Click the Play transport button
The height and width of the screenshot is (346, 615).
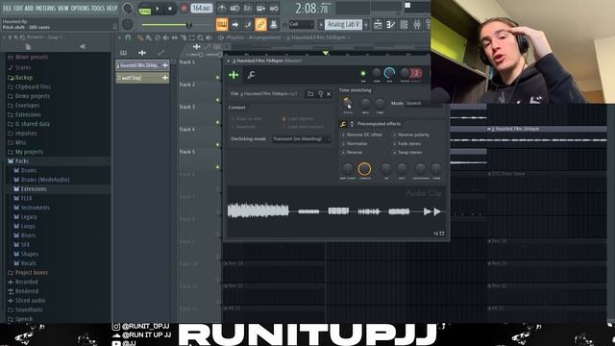point(158,9)
